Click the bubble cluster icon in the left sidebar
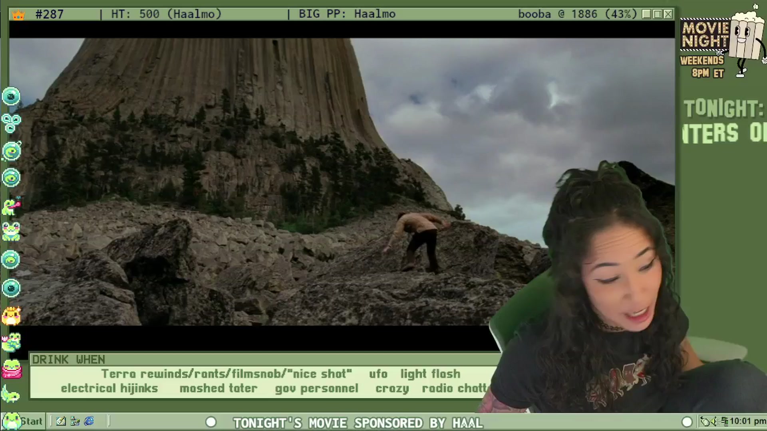Image resolution: width=767 pixels, height=431 pixels. point(11,123)
